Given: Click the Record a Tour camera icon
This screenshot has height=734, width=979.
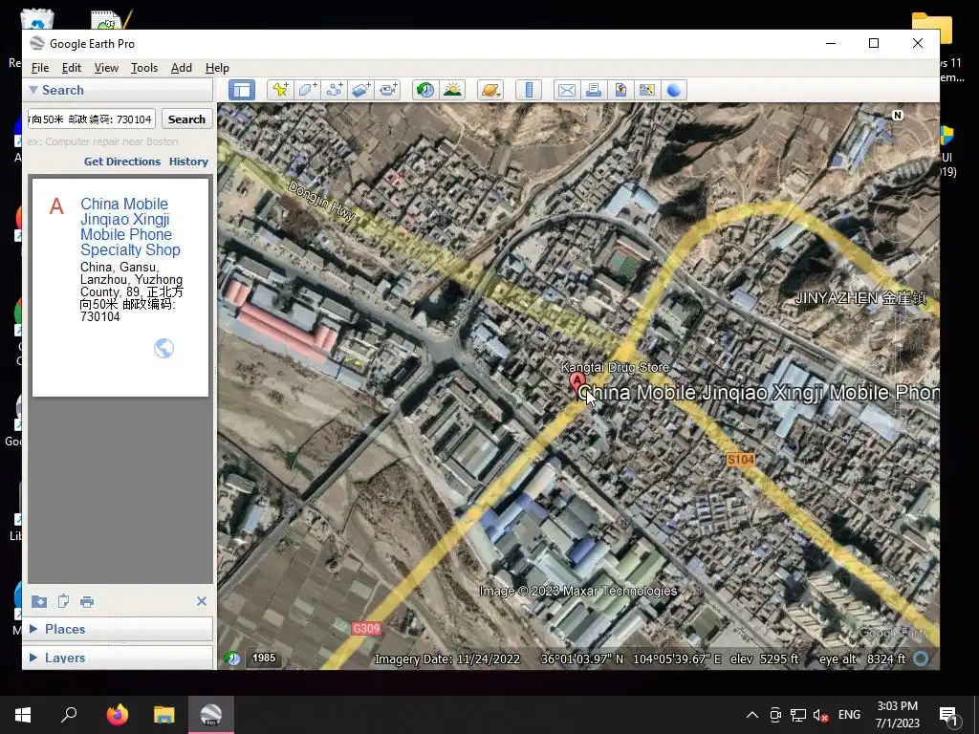Looking at the screenshot, I should (388, 90).
